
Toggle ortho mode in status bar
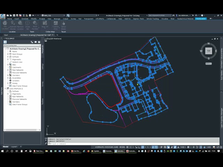(139, 147)
